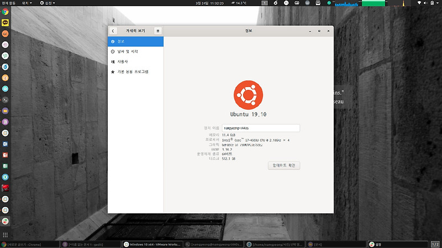Select 기본 응용 프로그램 with star icon

point(135,72)
